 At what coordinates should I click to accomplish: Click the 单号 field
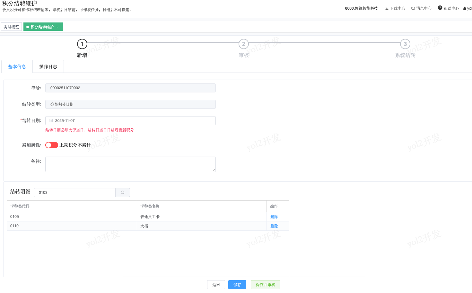tap(130, 88)
